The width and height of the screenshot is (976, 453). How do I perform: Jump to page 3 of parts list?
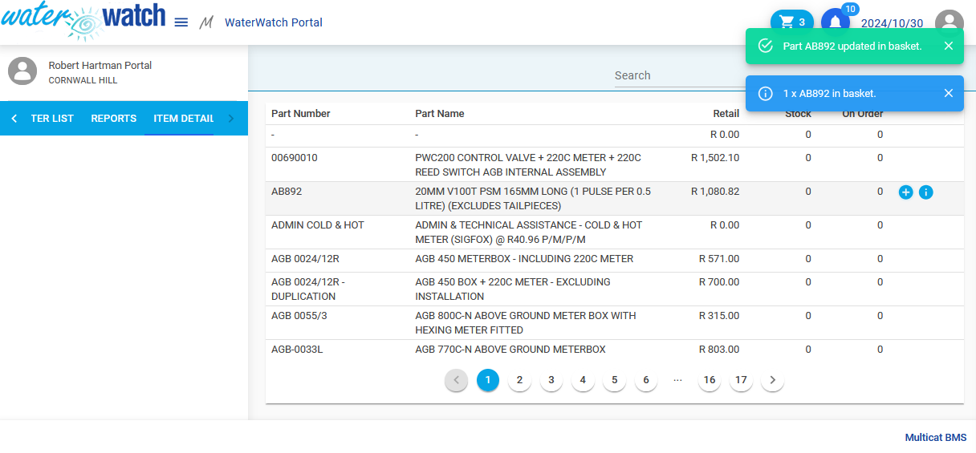551,380
